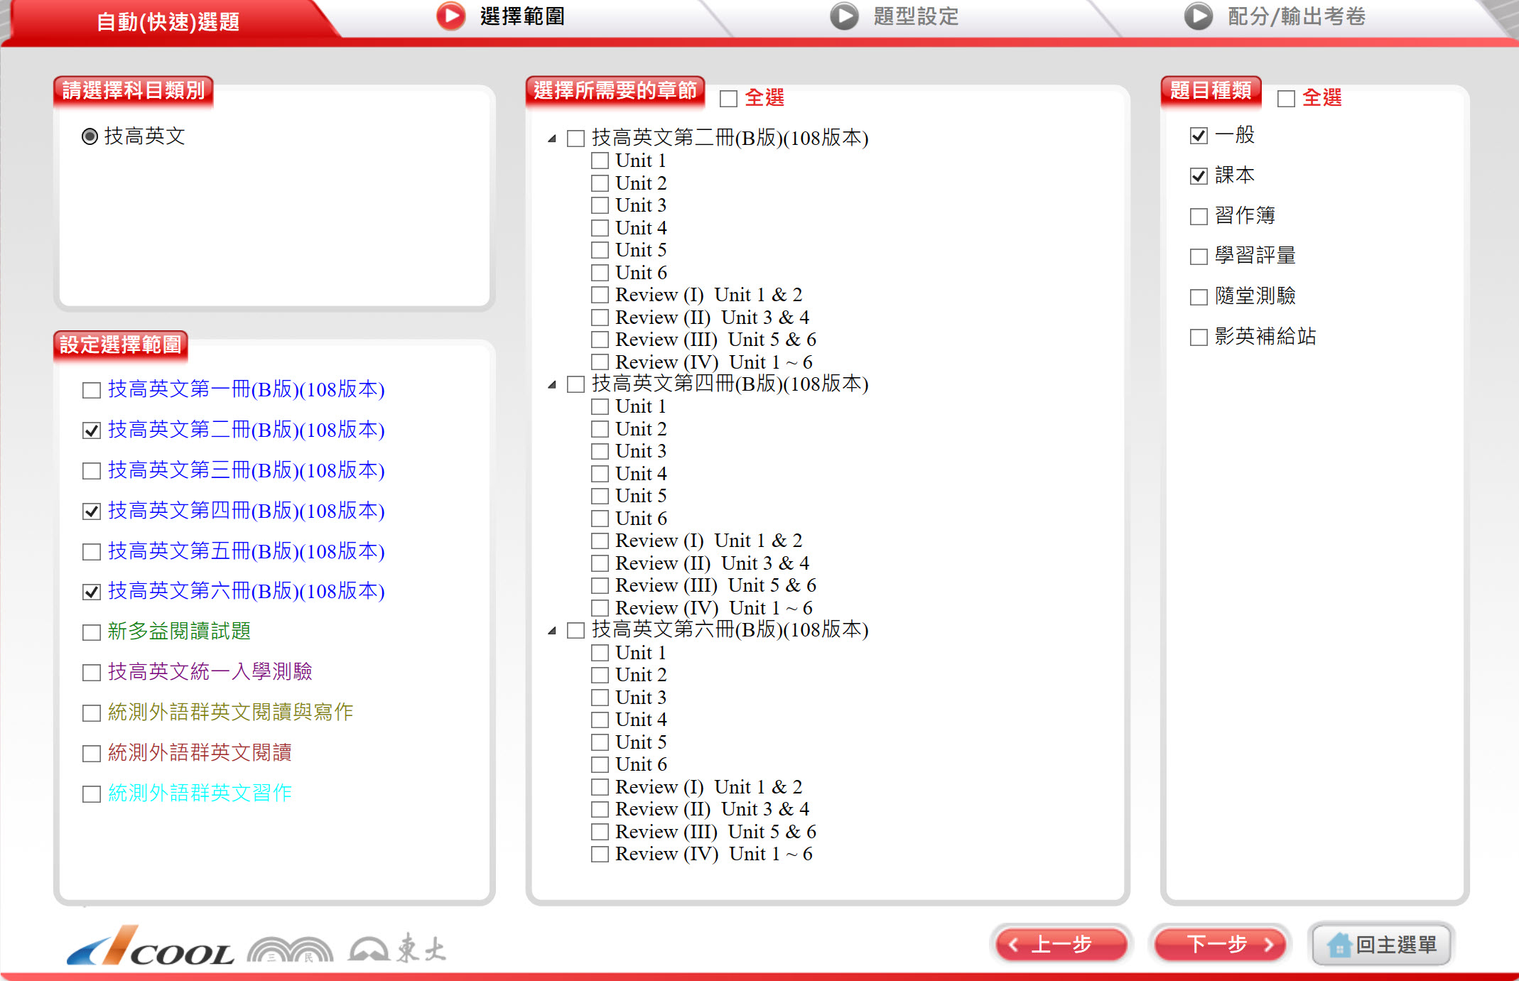Collapse the 技高英文第二冊 chapter tree
The width and height of the screenshot is (1519, 981).
click(552, 139)
